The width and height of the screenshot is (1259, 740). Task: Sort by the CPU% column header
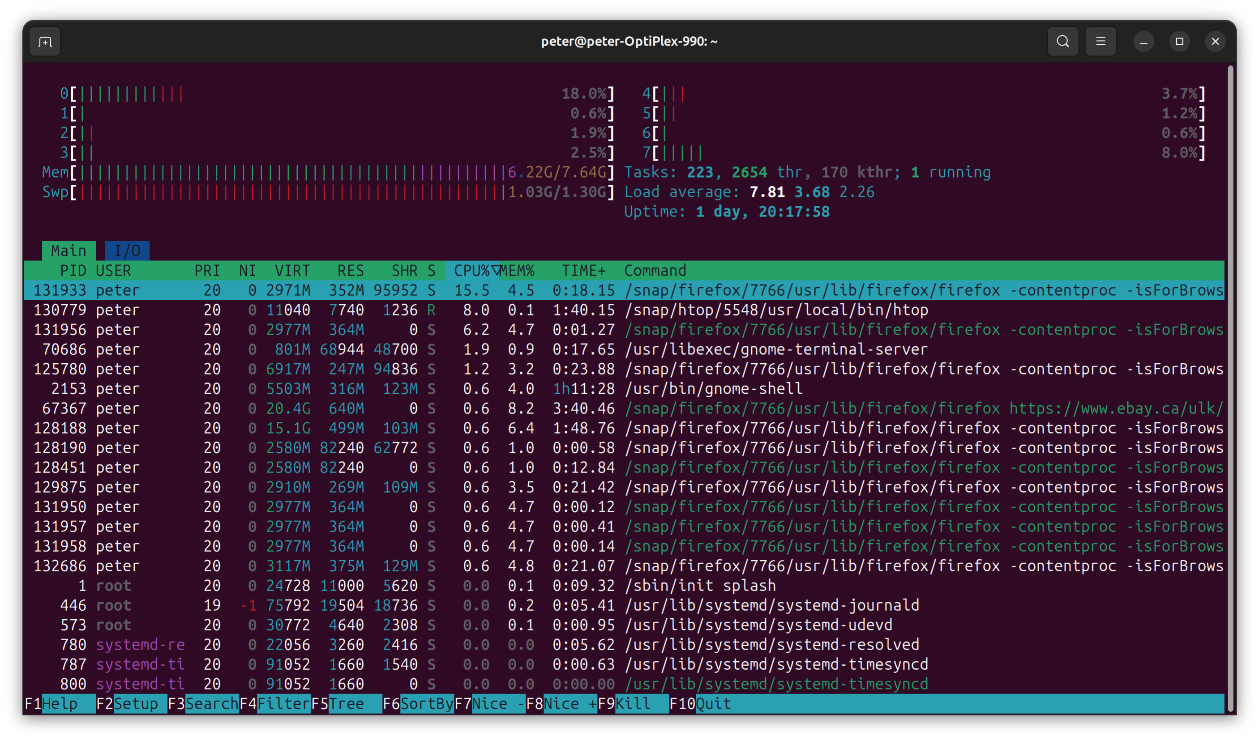click(x=471, y=271)
